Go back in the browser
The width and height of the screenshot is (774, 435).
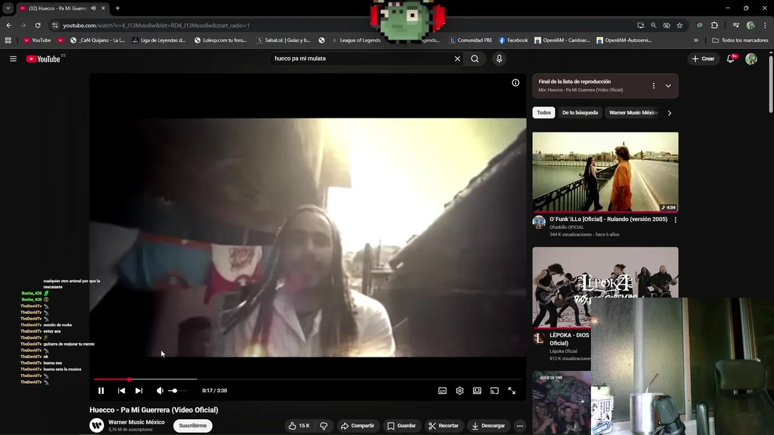(8, 25)
